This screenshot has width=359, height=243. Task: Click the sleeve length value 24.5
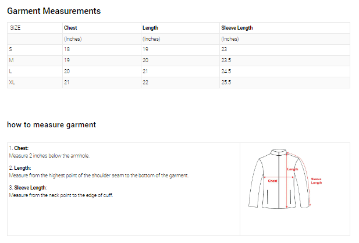pos(226,72)
